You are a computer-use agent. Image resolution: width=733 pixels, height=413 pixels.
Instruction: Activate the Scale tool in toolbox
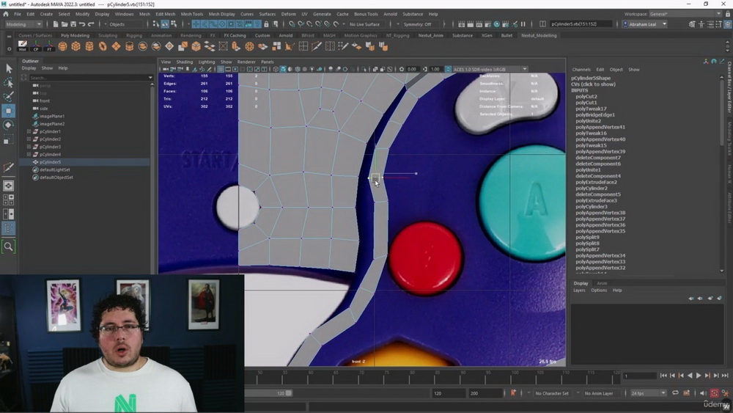(8, 139)
